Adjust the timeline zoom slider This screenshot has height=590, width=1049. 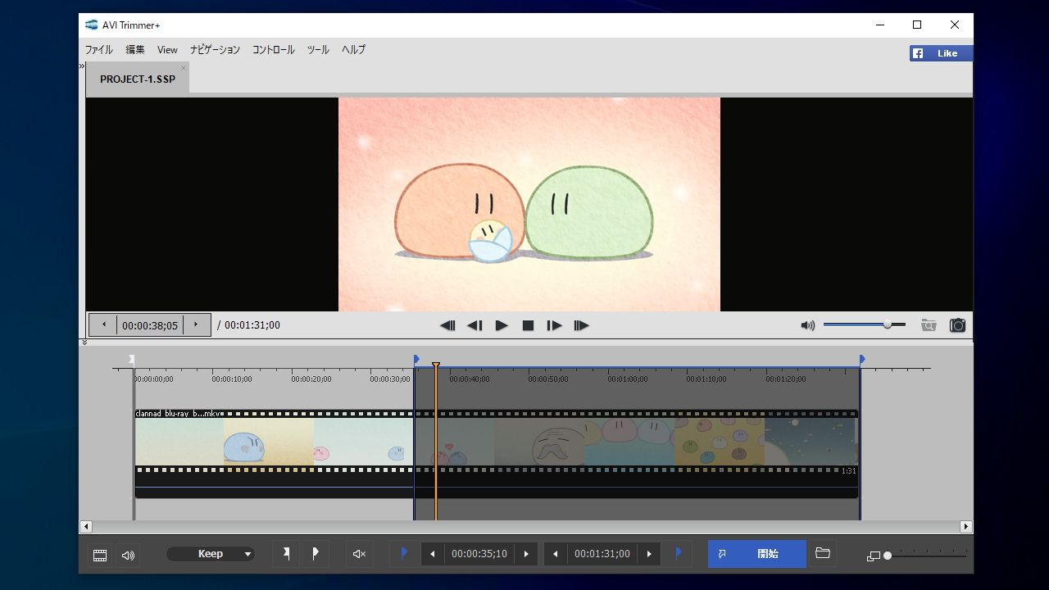(x=926, y=556)
